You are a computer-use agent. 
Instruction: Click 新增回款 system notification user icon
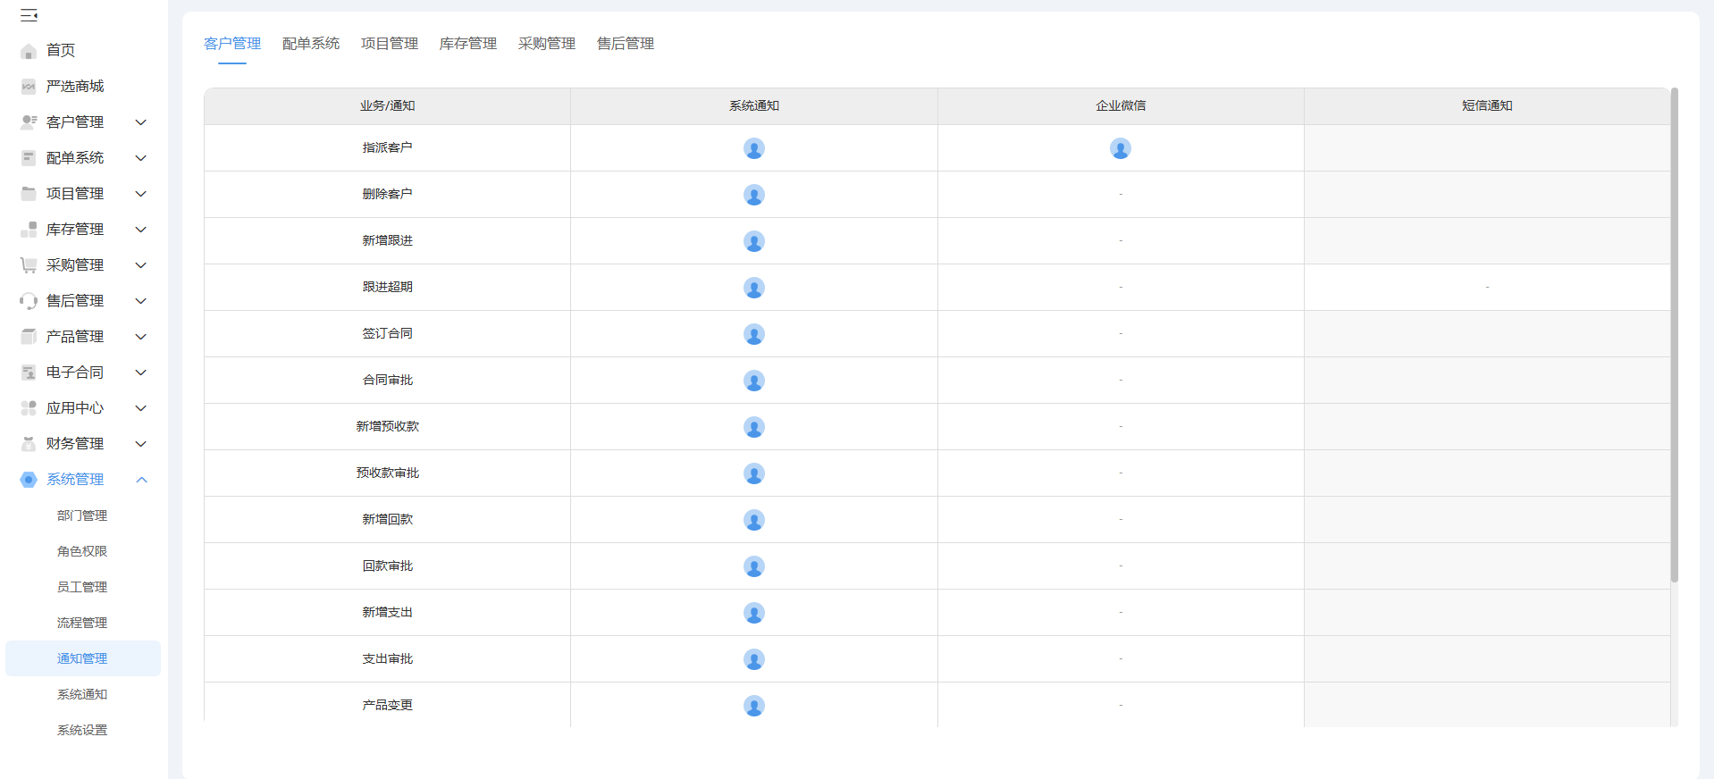(x=754, y=520)
